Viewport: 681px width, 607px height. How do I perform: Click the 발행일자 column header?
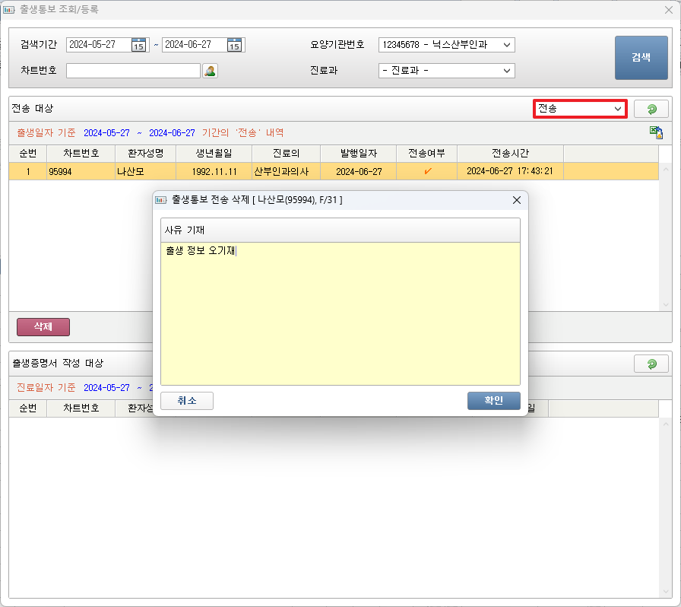(x=358, y=152)
